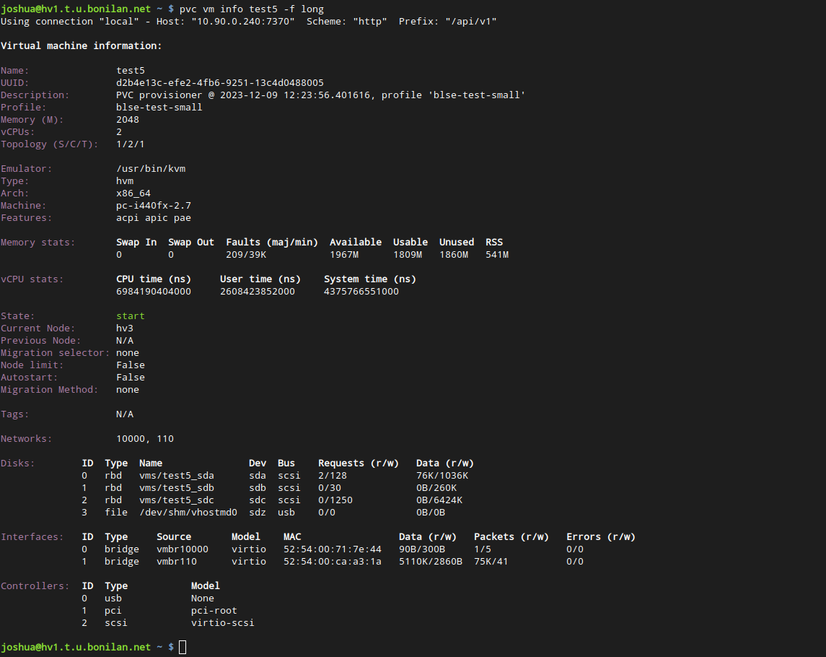Click the terminal cursor at the bottom prompt
This screenshot has width=826, height=657.
click(182, 647)
